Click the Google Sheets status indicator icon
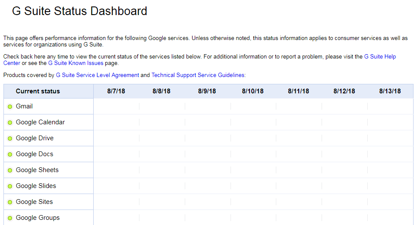The image size is (417, 225). coord(10,170)
